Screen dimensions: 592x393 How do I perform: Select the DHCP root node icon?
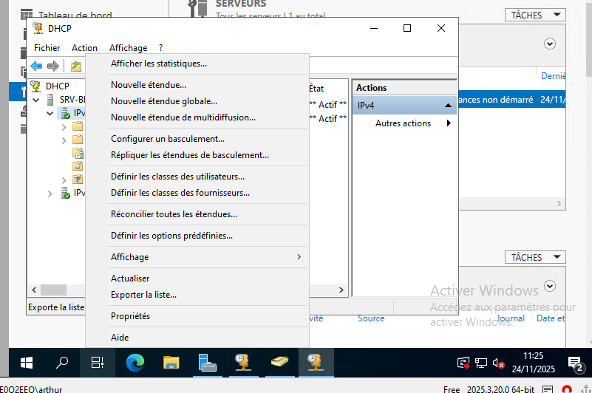[36, 86]
